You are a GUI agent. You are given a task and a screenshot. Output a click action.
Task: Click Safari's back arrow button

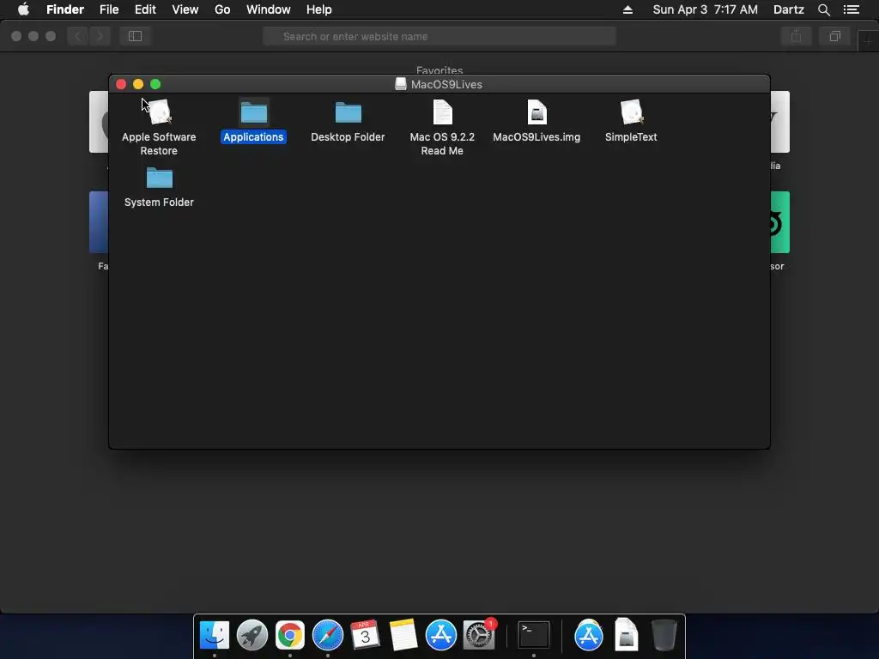click(78, 36)
